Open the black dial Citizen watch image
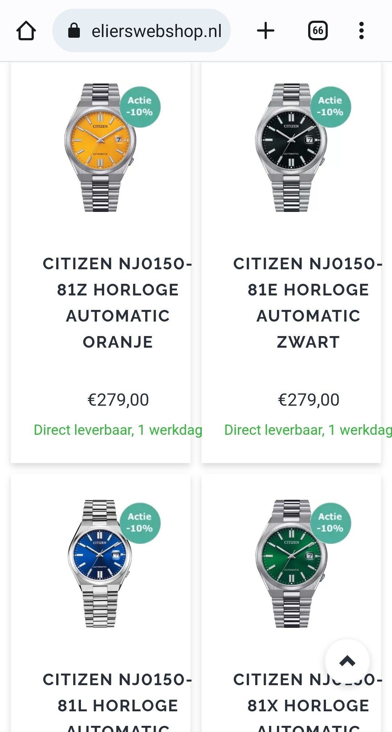 pos(291,148)
